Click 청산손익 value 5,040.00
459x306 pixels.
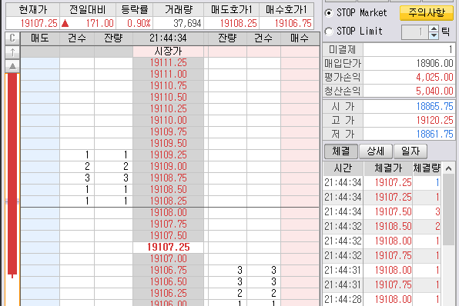tap(434, 91)
